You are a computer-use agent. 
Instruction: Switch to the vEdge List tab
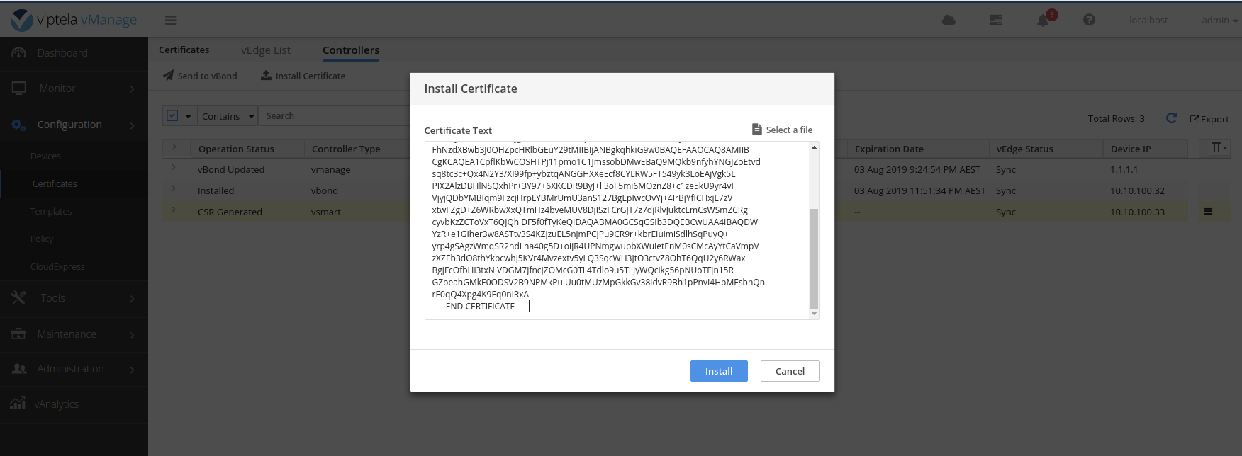click(x=266, y=50)
